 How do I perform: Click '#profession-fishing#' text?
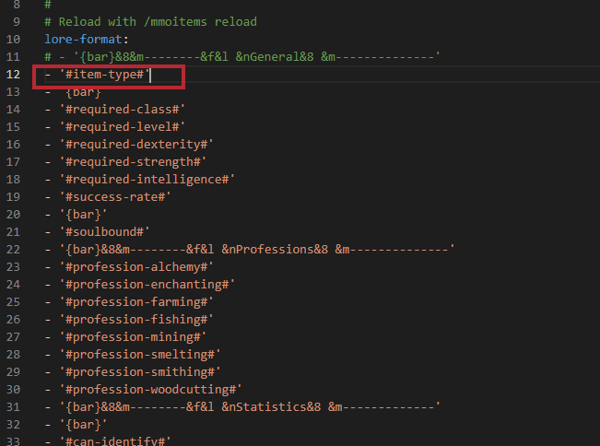(x=136, y=320)
